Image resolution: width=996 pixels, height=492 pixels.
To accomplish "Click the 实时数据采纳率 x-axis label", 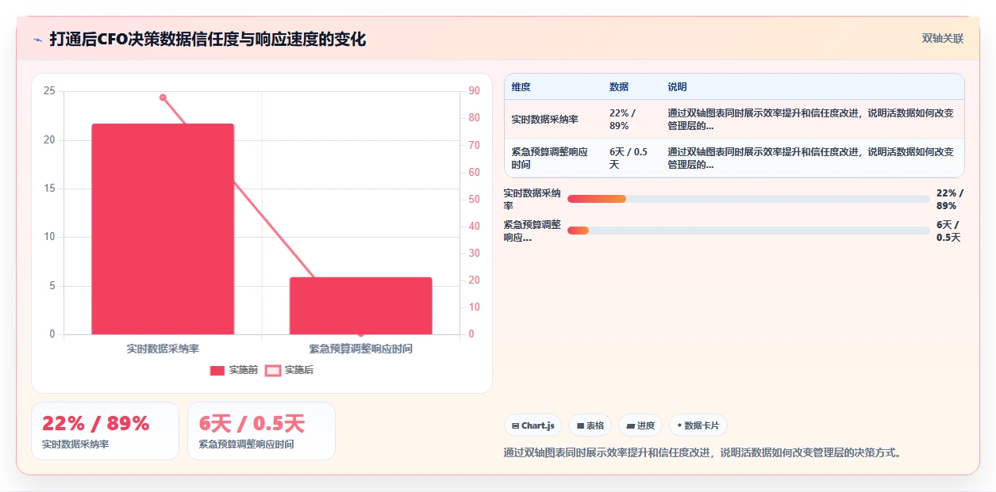I will (163, 349).
